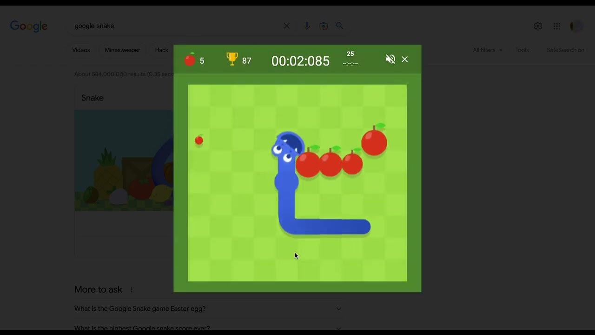The image size is (595, 335).
Task: Submit search with magnifier icon
Action: [340, 26]
